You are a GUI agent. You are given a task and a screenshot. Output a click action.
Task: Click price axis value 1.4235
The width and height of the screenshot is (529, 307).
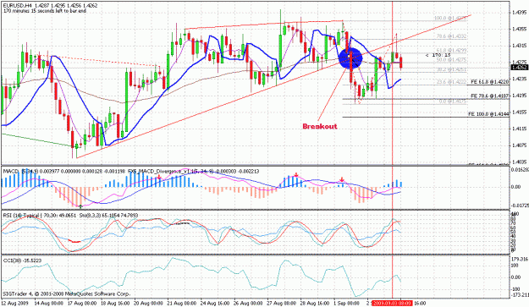[520, 79]
